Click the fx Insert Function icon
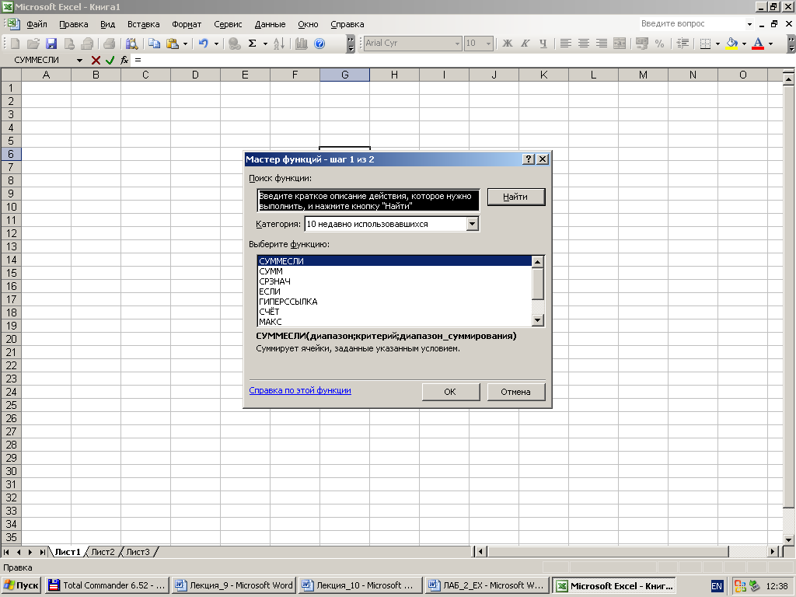Viewport: 796px width, 597px height. [124, 60]
